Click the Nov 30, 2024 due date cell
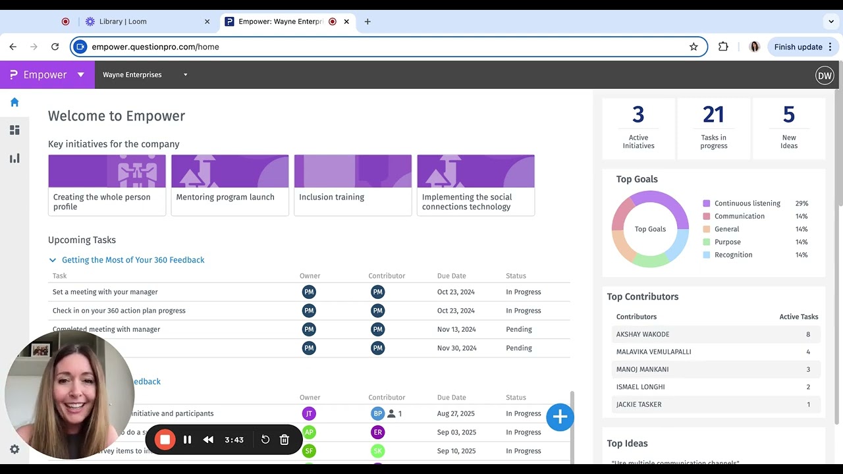Image resolution: width=843 pixels, height=474 pixels. tap(457, 348)
